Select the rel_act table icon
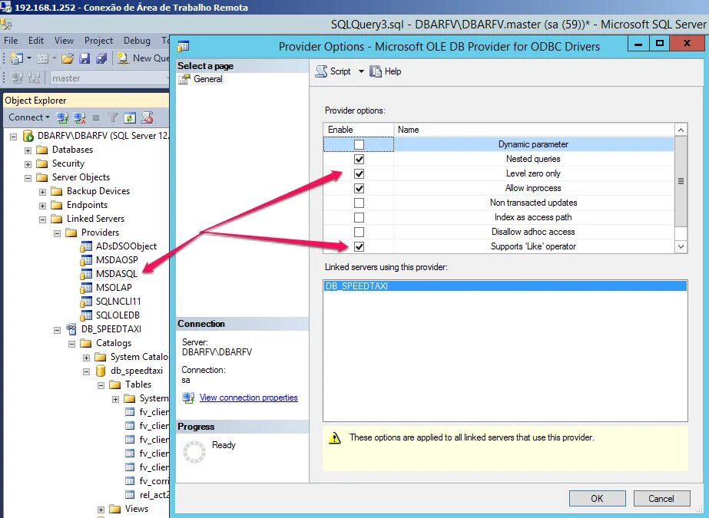 tap(130, 495)
